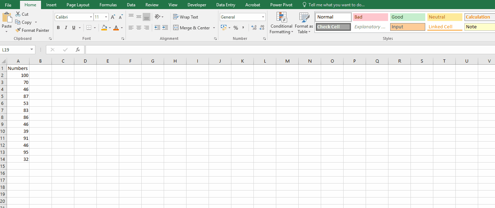Toggle underline formatting
Screen dimensions: 495x208
73,27
